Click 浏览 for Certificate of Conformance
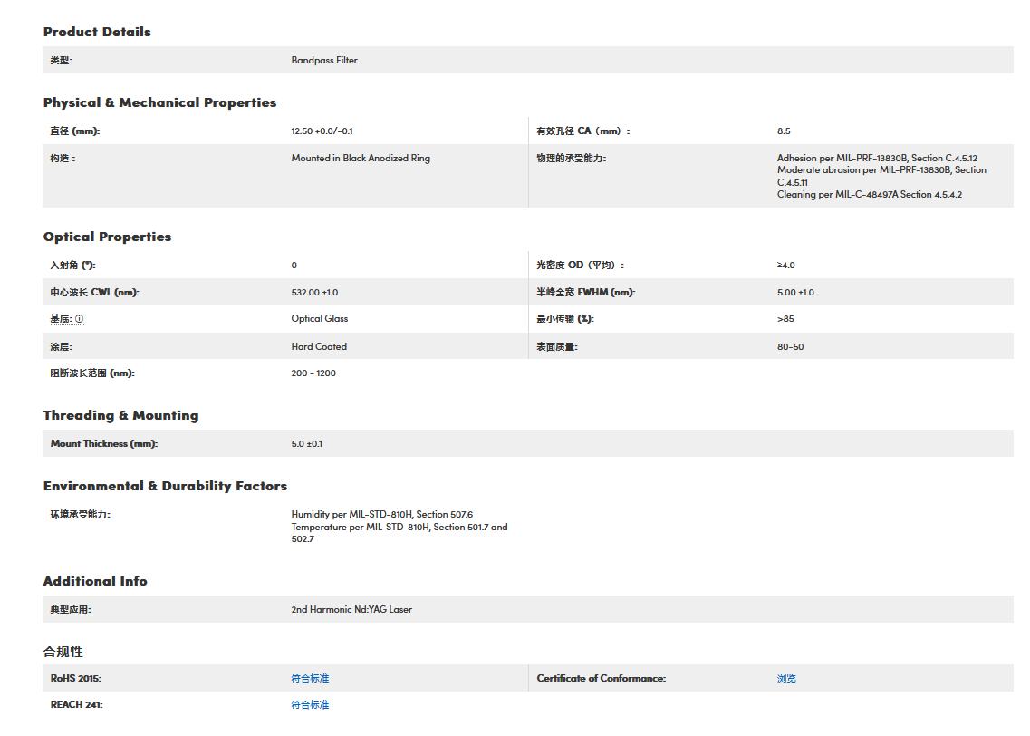 (786, 678)
